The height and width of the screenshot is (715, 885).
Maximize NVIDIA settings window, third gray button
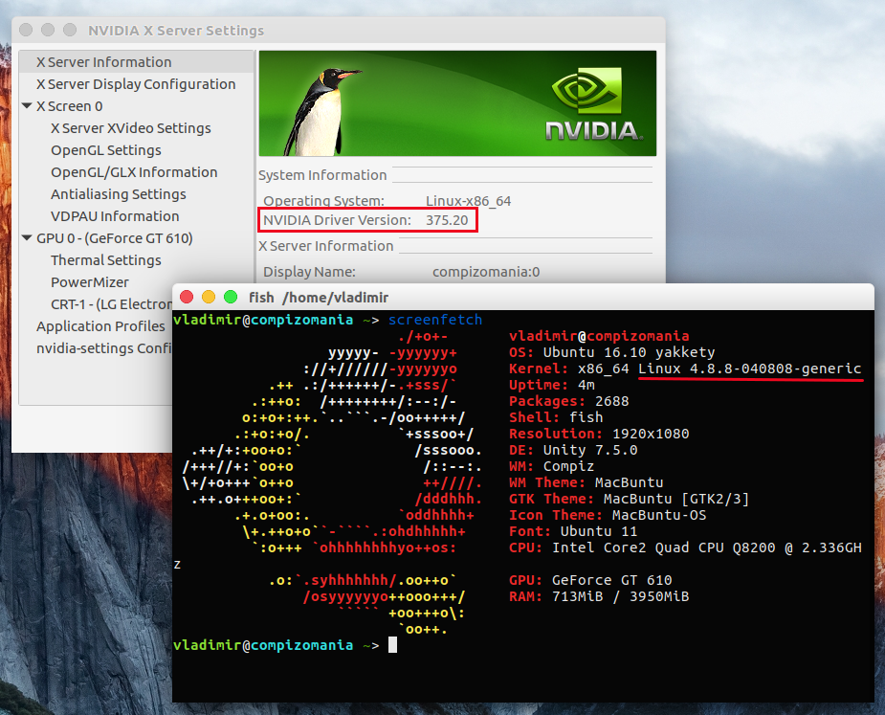tap(70, 30)
